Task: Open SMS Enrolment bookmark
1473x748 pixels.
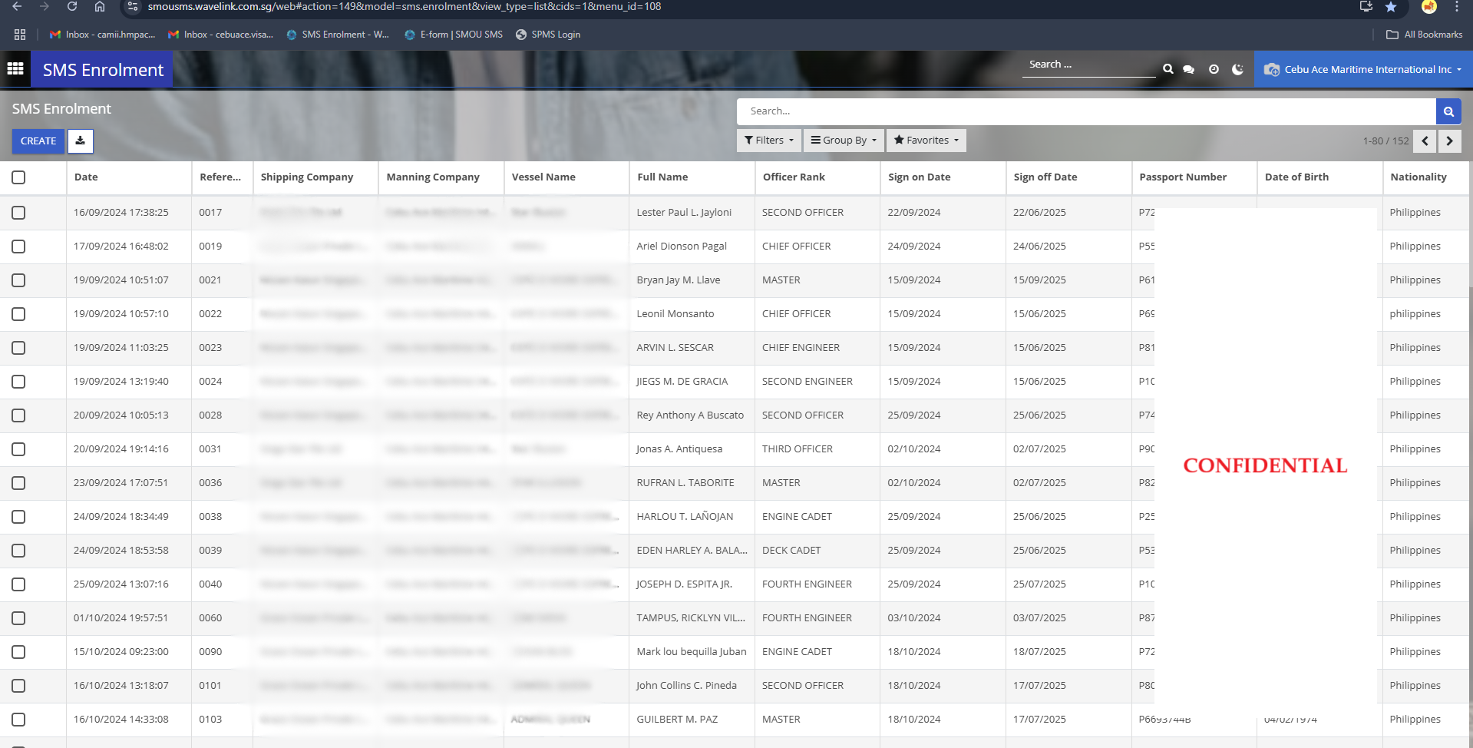Action: (338, 35)
